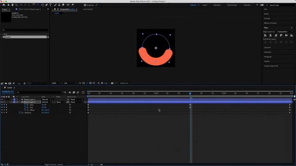Open the Content-Aware Fill panel
Image resolution: width=296 pixels, height=166 pixels.
(x=271, y=66)
